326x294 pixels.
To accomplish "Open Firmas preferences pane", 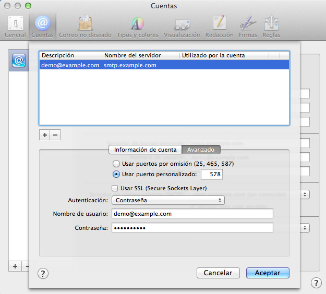I will point(248,26).
